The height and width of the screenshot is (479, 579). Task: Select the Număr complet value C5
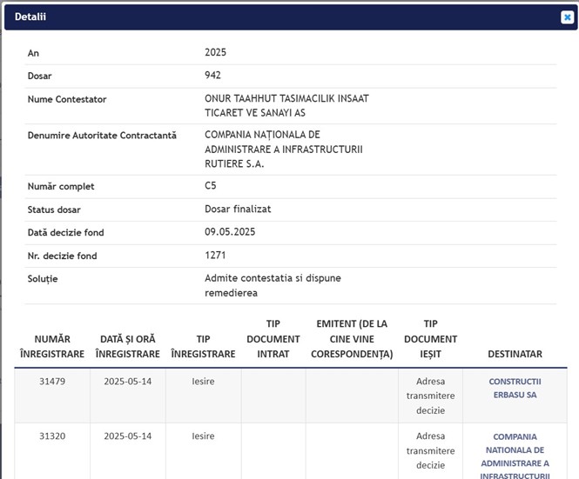[x=211, y=185]
